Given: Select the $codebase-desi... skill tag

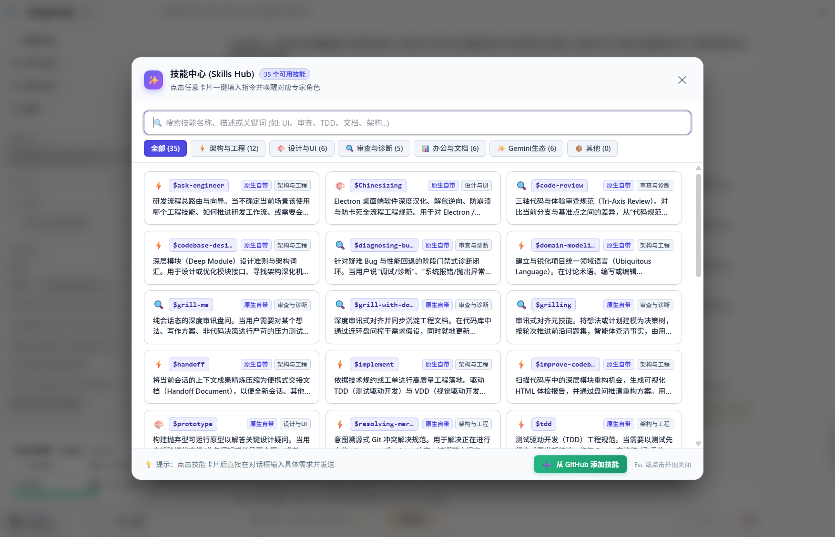Looking at the screenshot, I should [203, 245].
